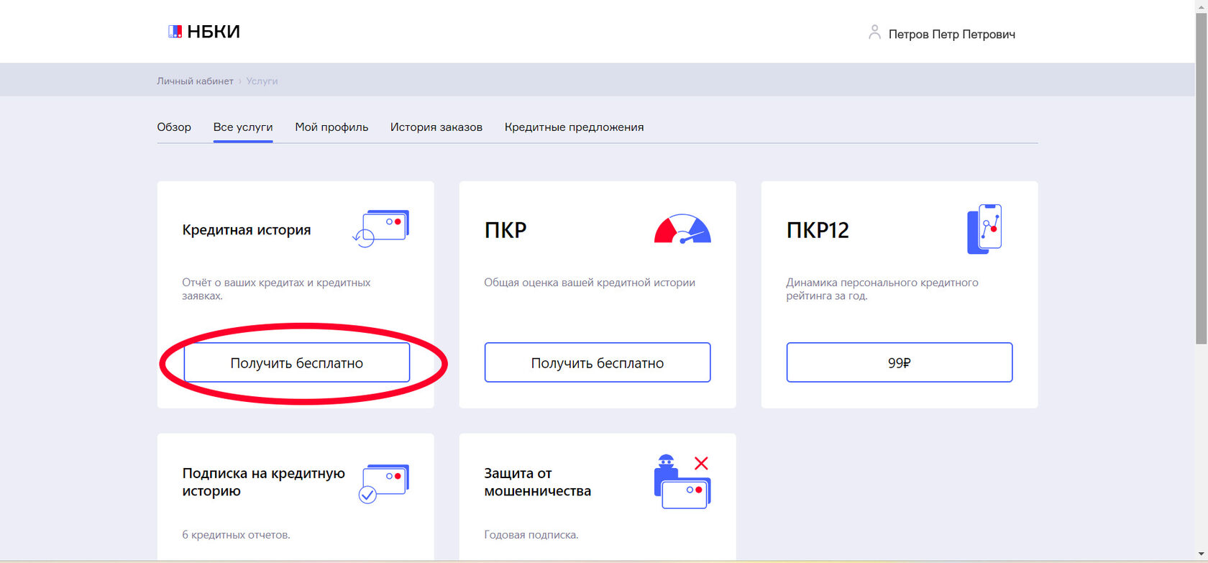Click the user profile avatar icon
Viewport: 1208px width, 563px height.
coord(874,32)
